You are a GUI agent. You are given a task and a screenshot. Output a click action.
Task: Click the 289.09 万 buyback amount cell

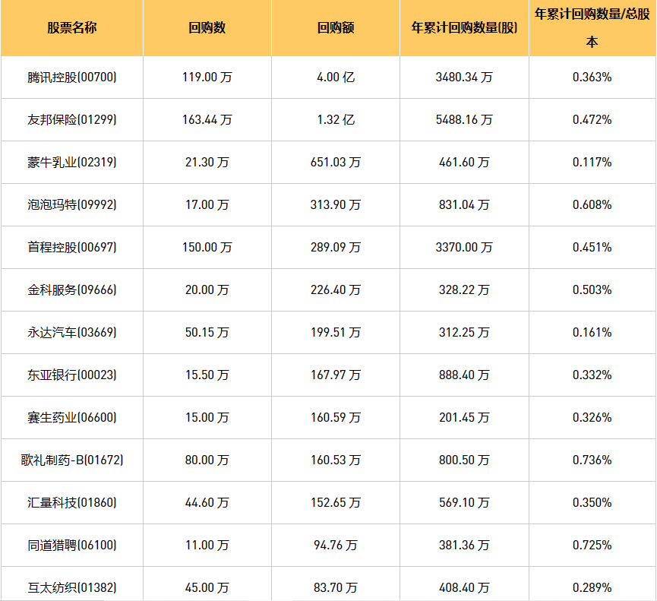tap(336, 247)
